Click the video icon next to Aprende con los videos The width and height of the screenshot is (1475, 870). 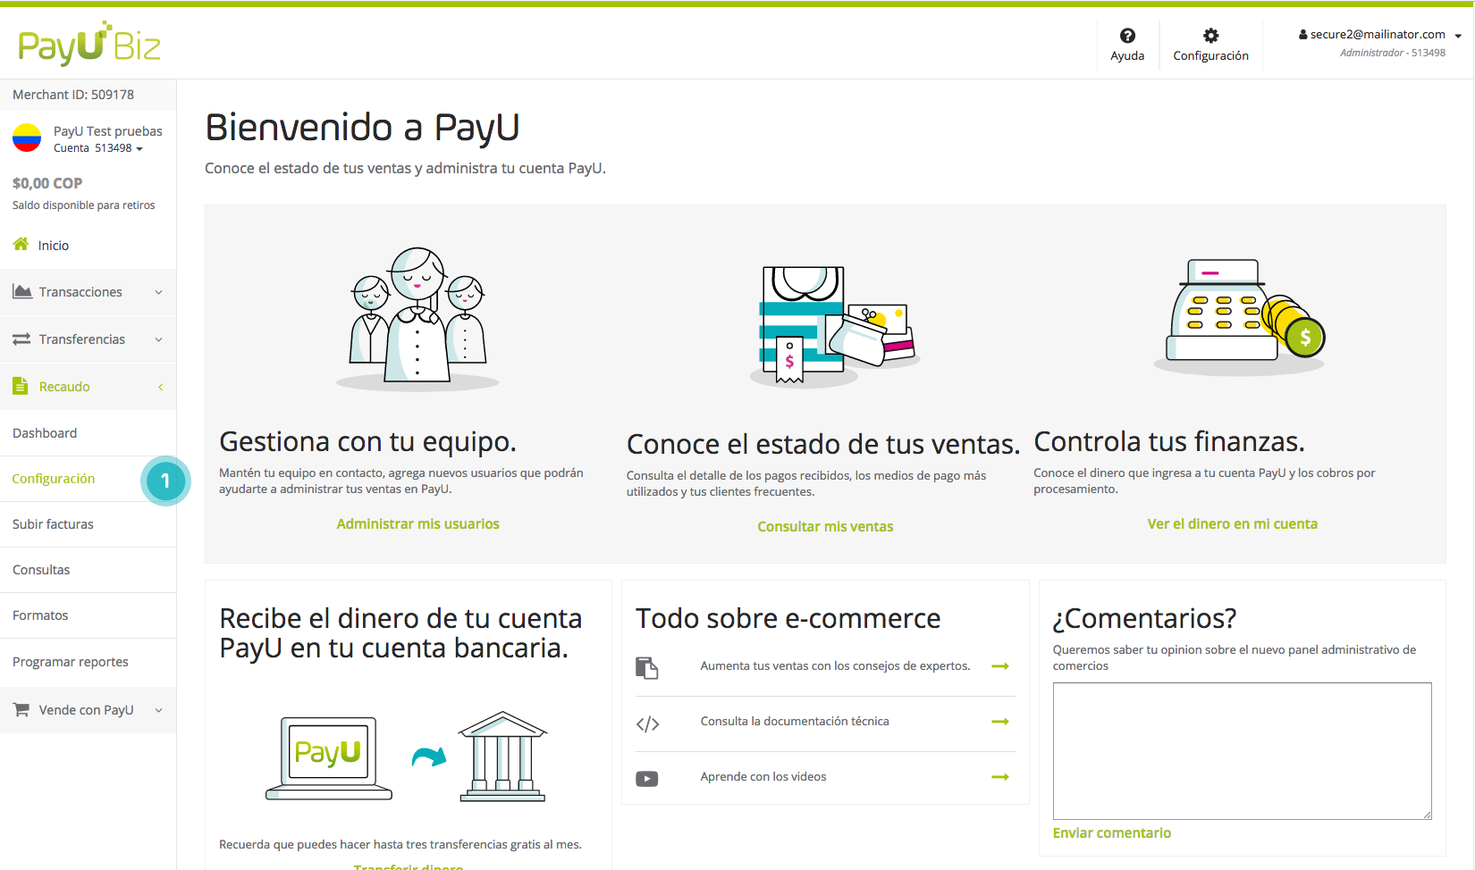pos(647,778)
